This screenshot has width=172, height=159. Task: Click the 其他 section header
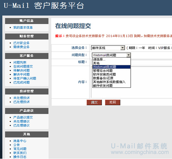click(x=27, y=134)
